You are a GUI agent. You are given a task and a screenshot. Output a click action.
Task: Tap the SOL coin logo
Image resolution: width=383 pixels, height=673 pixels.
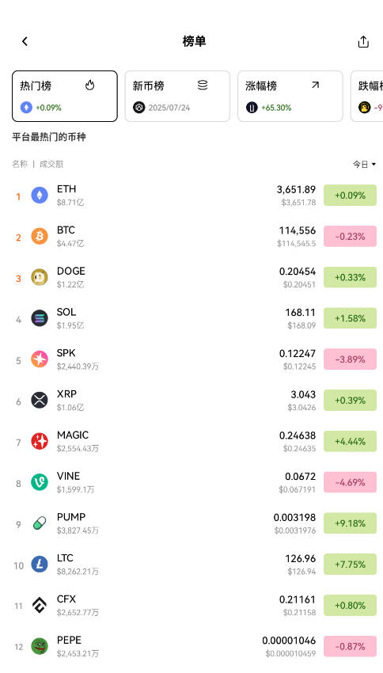point(40,318)
